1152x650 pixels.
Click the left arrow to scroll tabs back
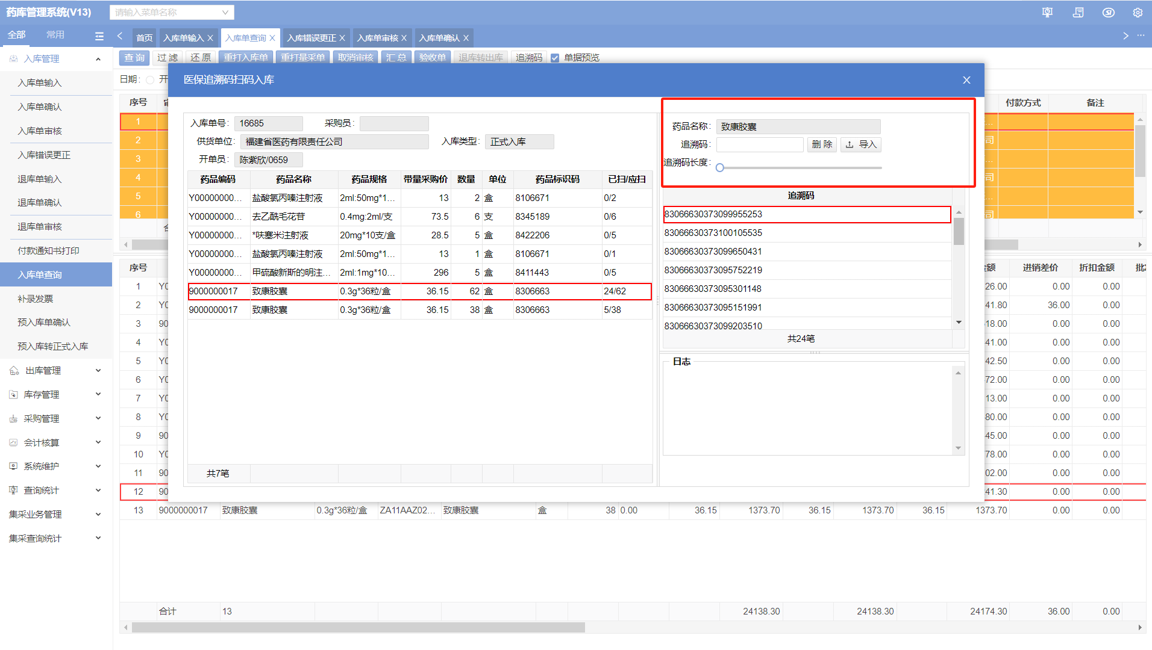pyautogui.click(x=120, y=36)
